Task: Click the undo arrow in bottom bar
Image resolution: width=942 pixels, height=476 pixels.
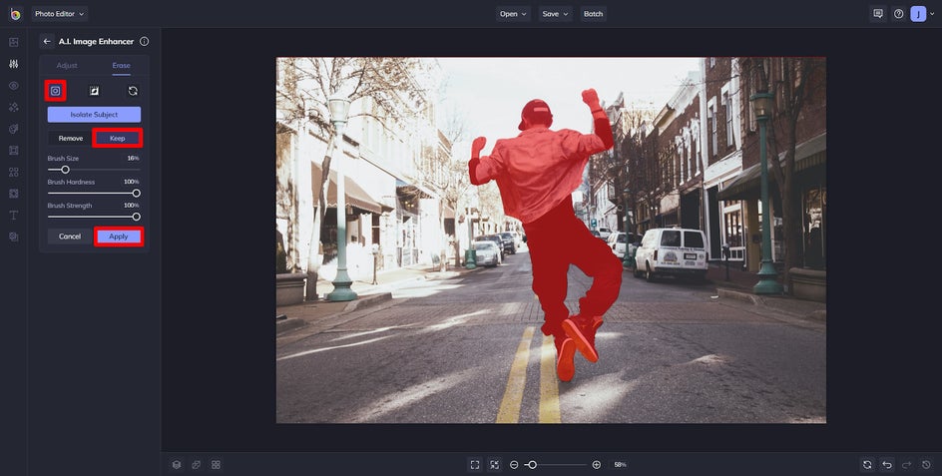Action: 887,465
